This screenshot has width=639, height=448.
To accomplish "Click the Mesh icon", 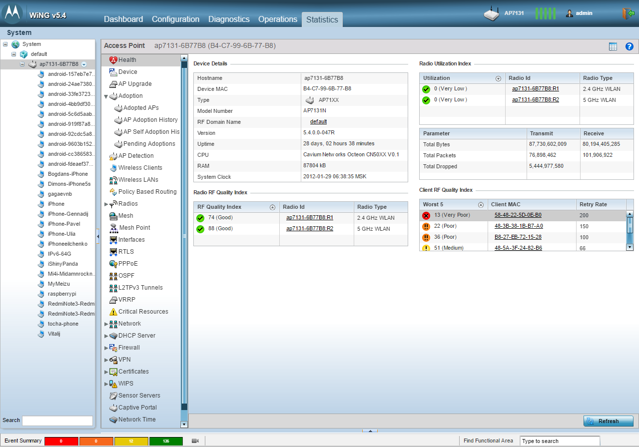I will tap(113, 216).
